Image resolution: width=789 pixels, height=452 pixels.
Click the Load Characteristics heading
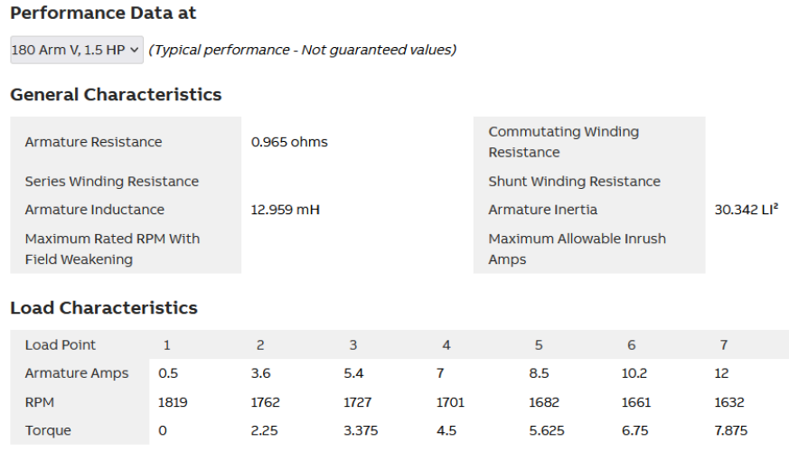[103, 308]
